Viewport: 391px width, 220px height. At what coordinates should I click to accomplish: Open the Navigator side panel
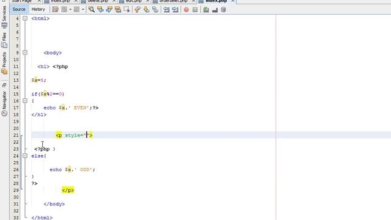click(x=4, y=103)
